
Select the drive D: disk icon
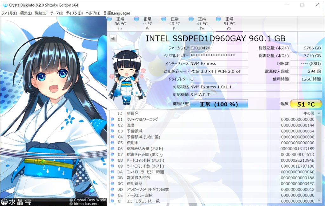point(191,19)
